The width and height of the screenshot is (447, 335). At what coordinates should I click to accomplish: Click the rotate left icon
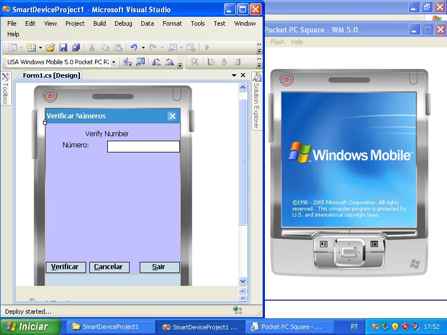click(156, 62)
